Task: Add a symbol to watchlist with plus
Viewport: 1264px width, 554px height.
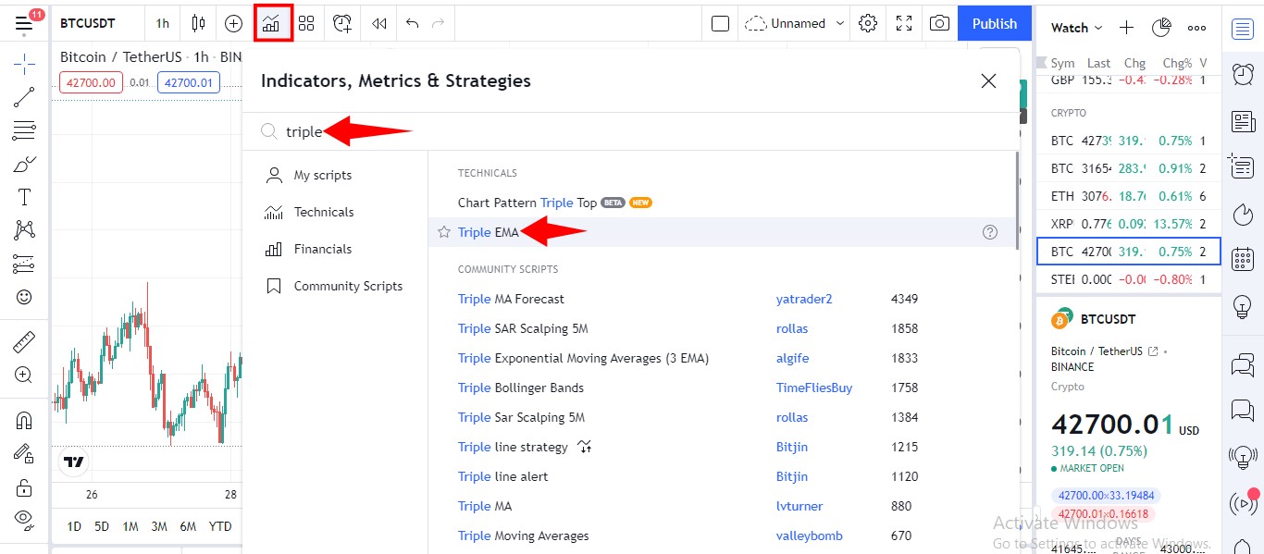Action: coord(1126,28)
